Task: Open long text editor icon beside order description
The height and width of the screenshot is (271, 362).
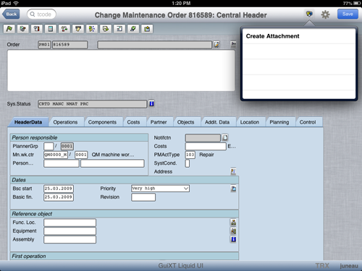Action: click(x=216, y=45)
